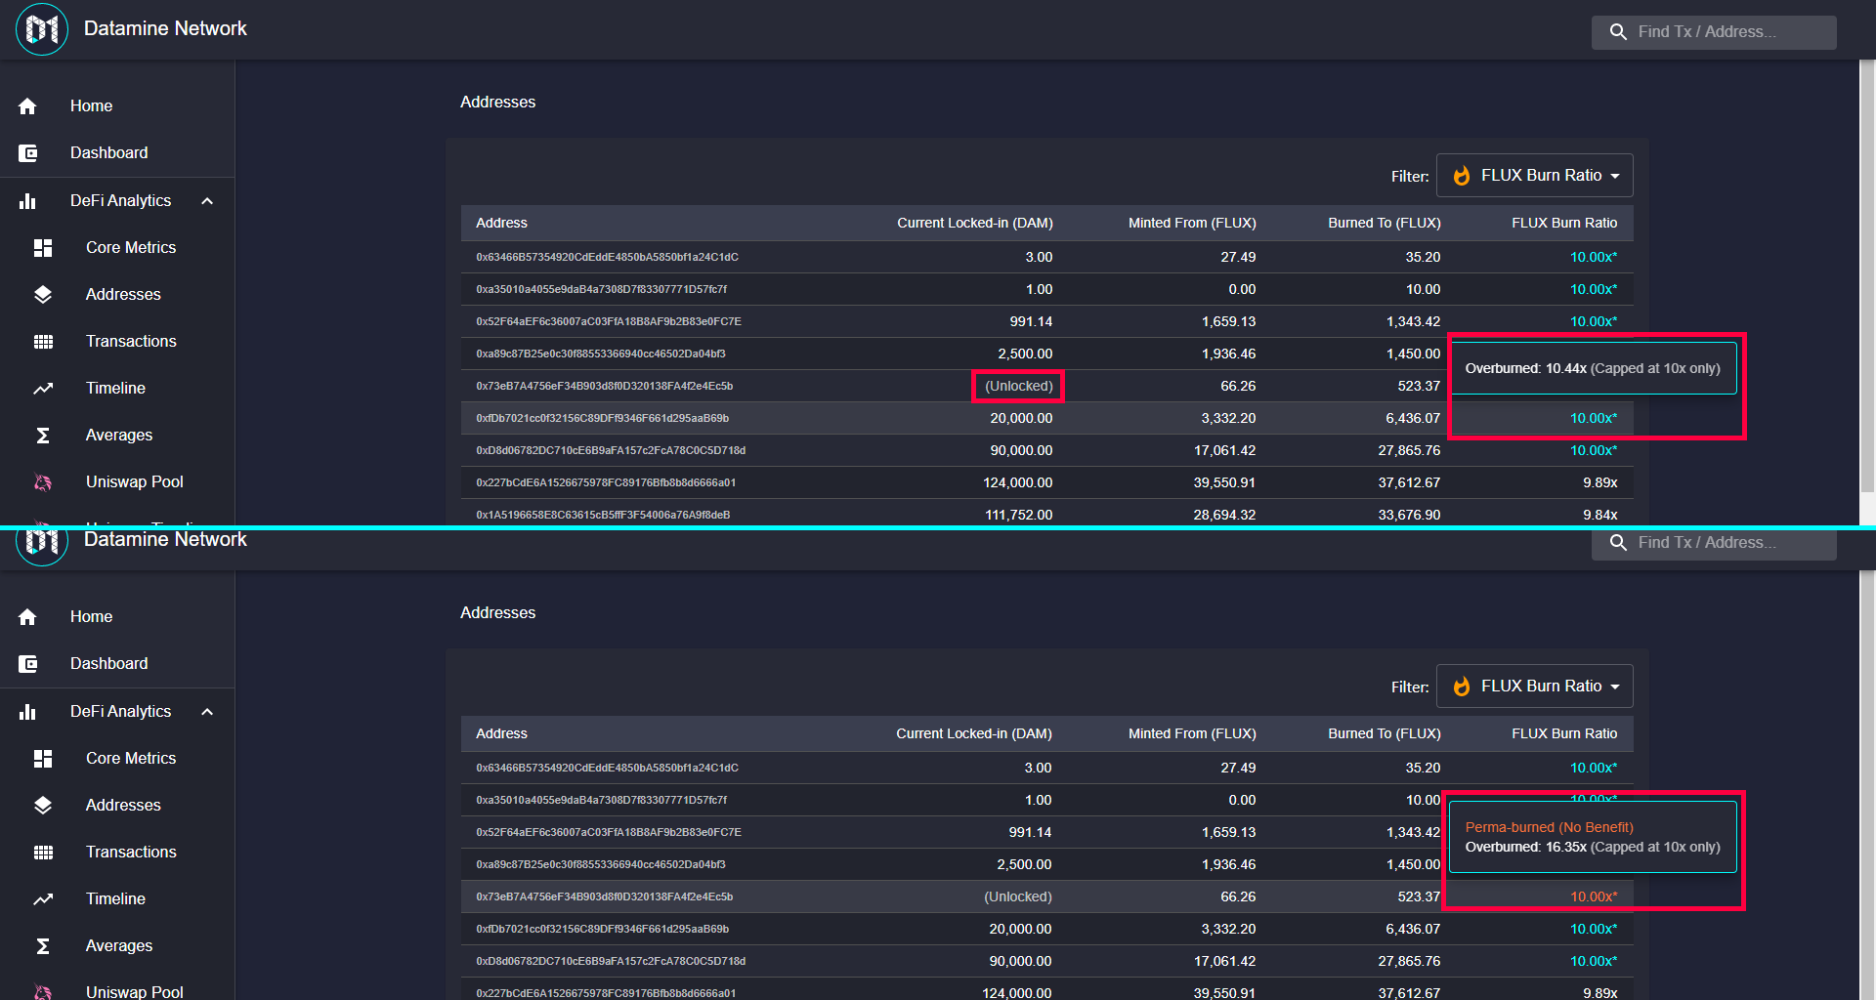
Task: Click the flame icon in upper Filter dropdown
Action: click(x=1462, y=176)
